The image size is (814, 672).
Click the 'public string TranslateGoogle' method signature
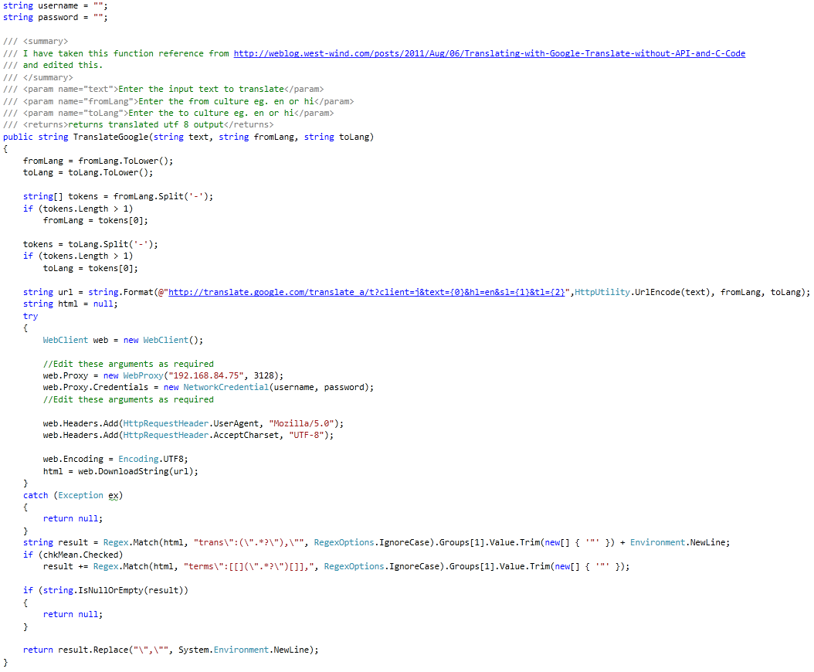[x=188, y=137]
